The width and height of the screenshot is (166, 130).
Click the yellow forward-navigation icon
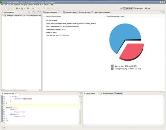pos(52,8)
